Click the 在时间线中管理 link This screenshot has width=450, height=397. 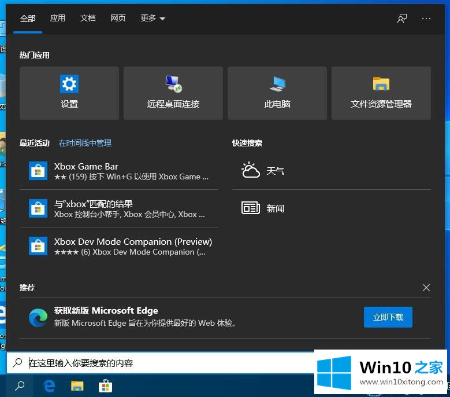[x=85, y=143]
